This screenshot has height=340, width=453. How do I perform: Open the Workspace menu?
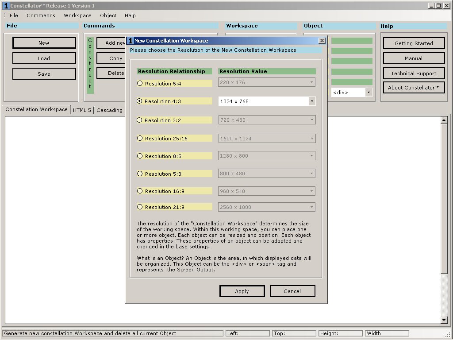77,15
